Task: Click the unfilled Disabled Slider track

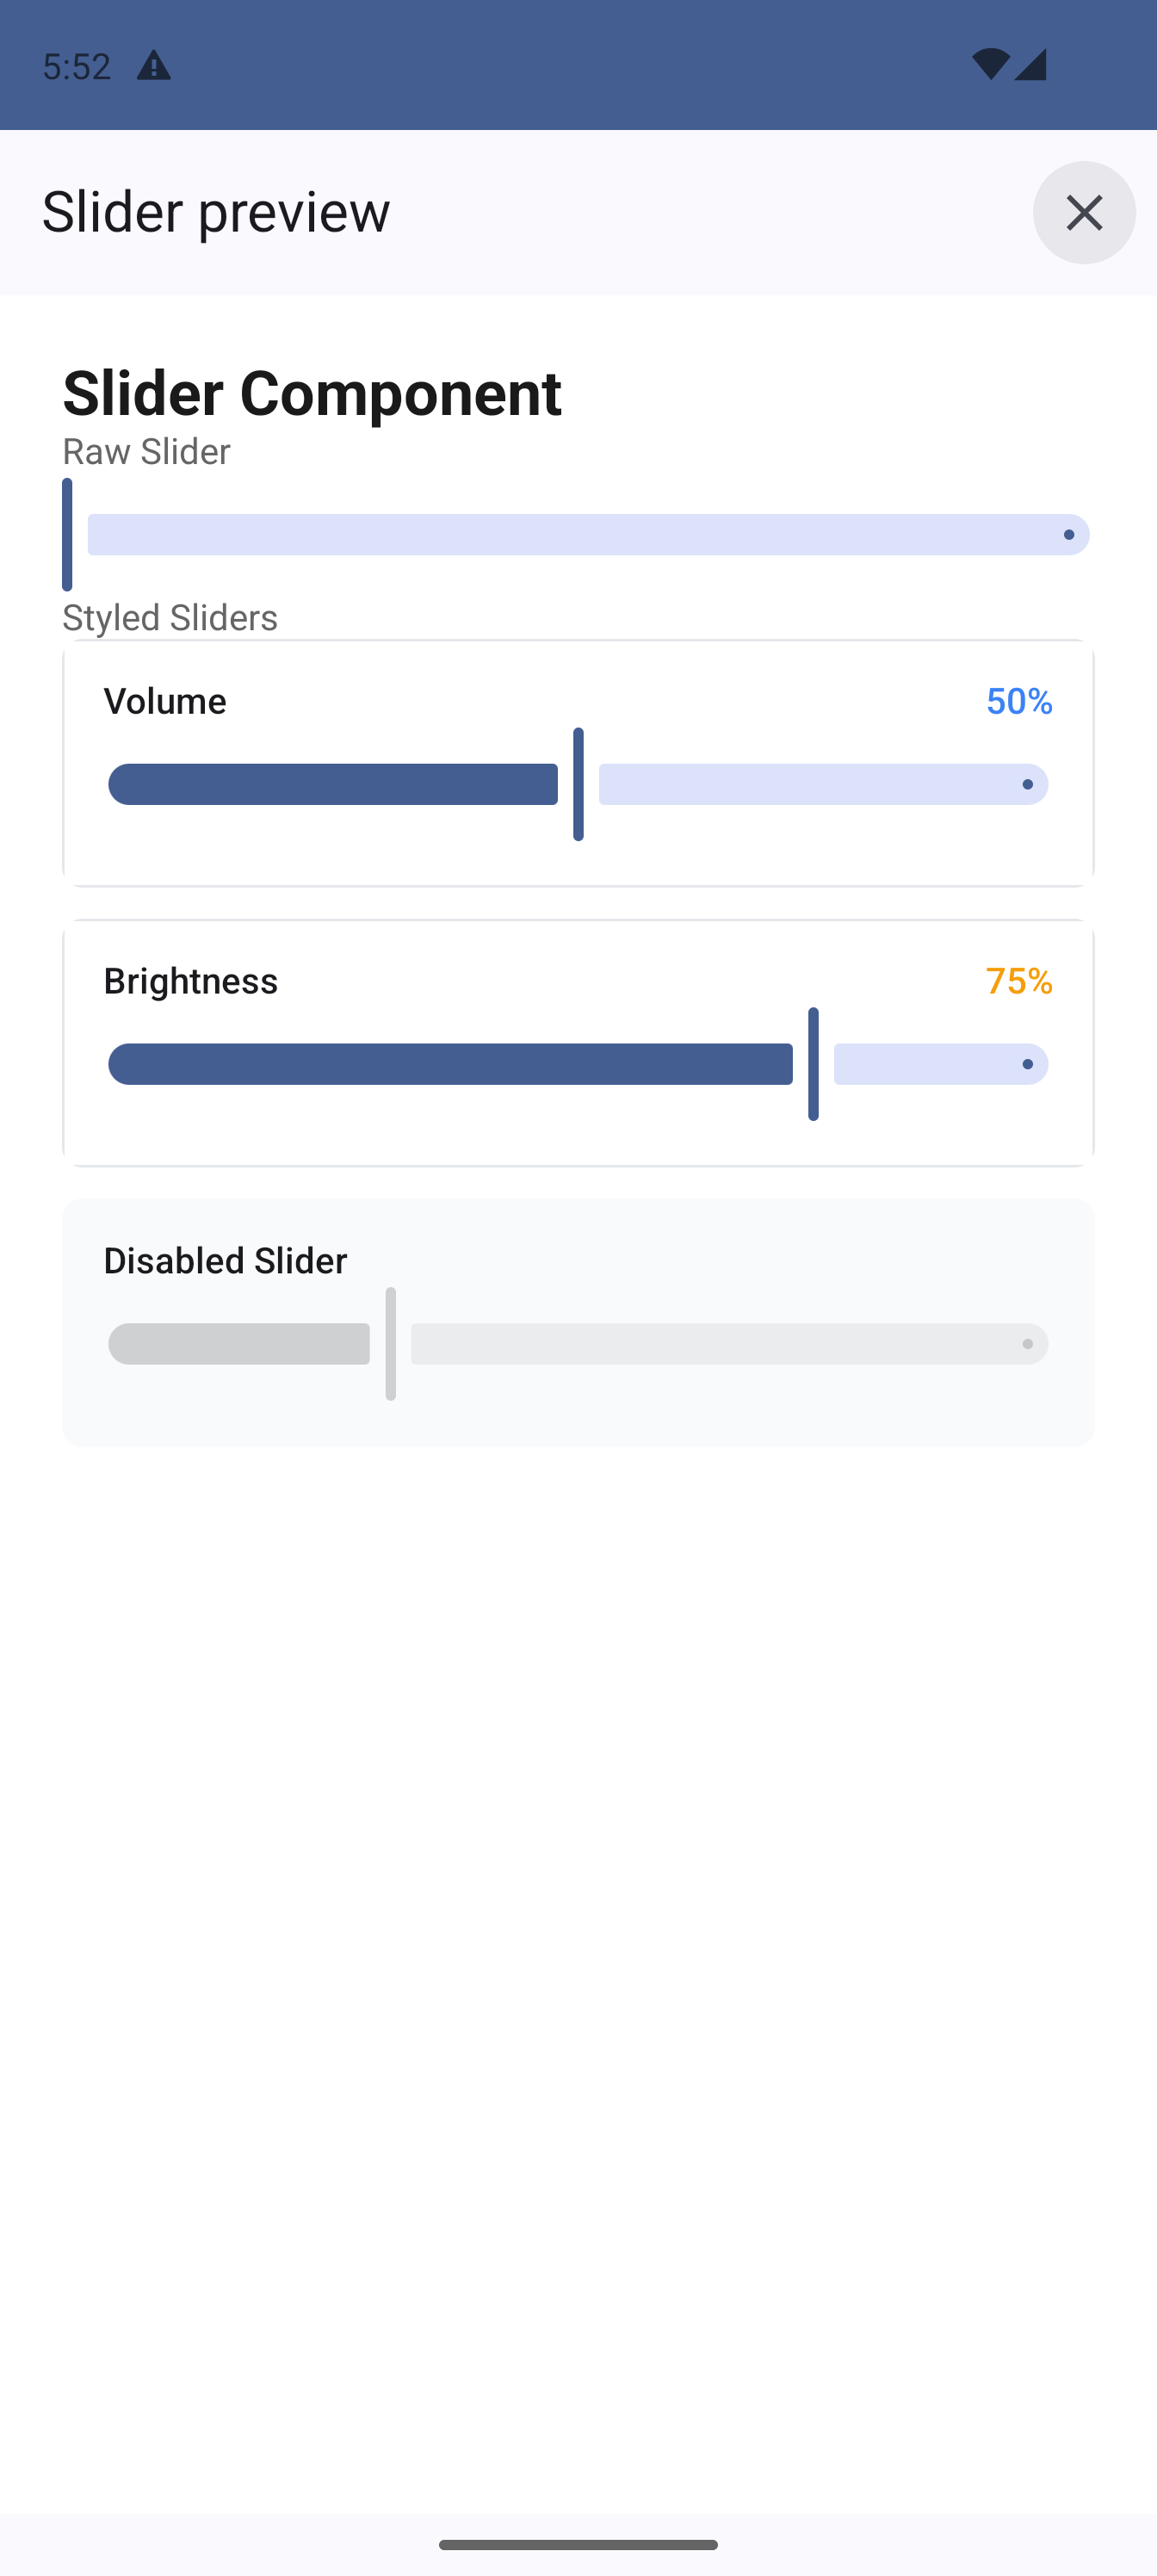Action: tap(710, 1344)
